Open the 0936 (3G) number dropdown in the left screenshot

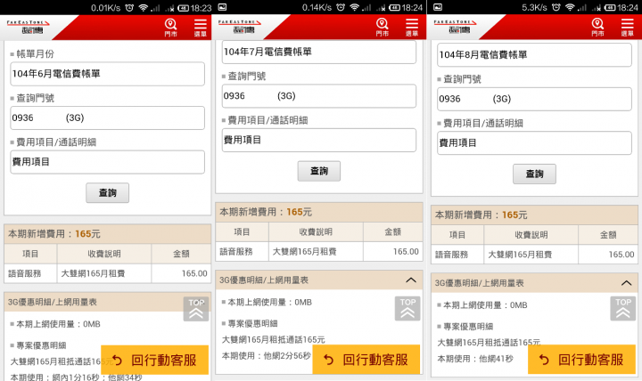point(107,118)
